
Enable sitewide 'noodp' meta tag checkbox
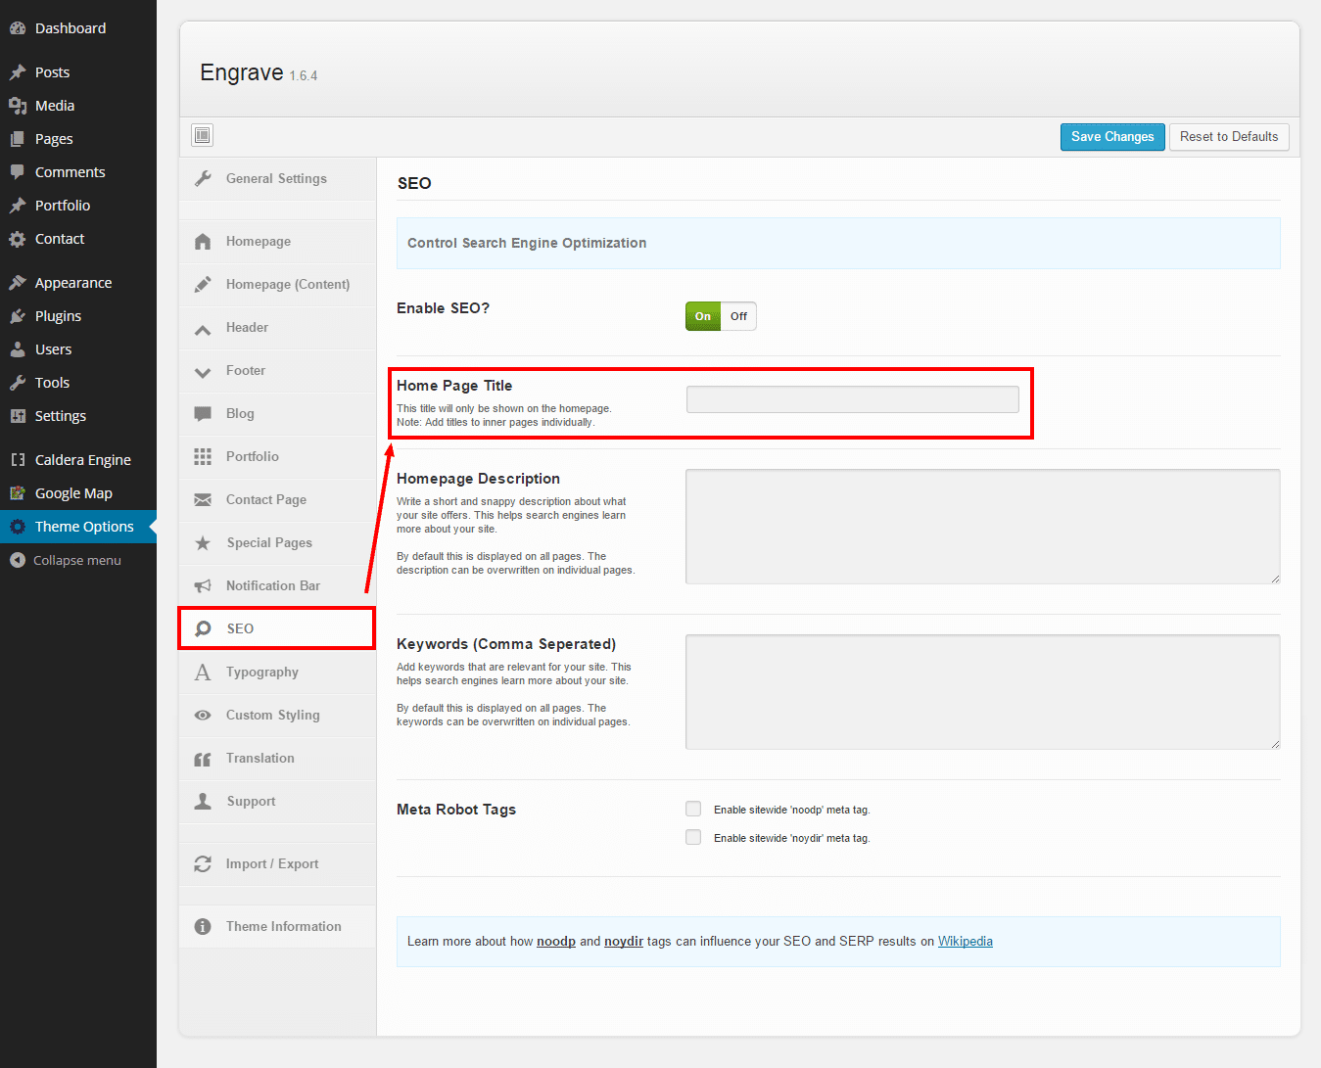click(x=693, y=809)
